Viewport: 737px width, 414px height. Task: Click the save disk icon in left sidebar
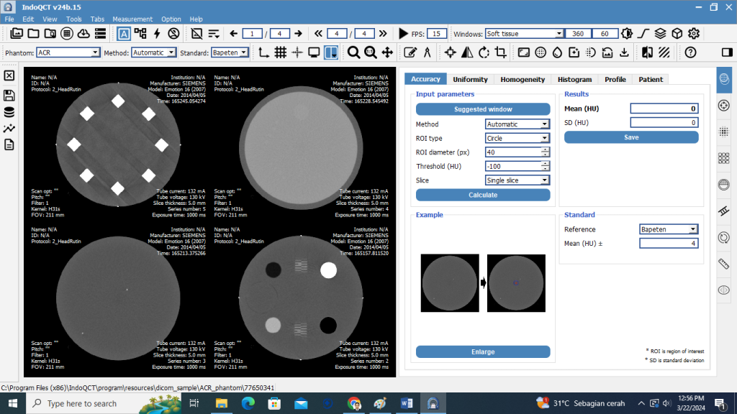coord(9,95)
